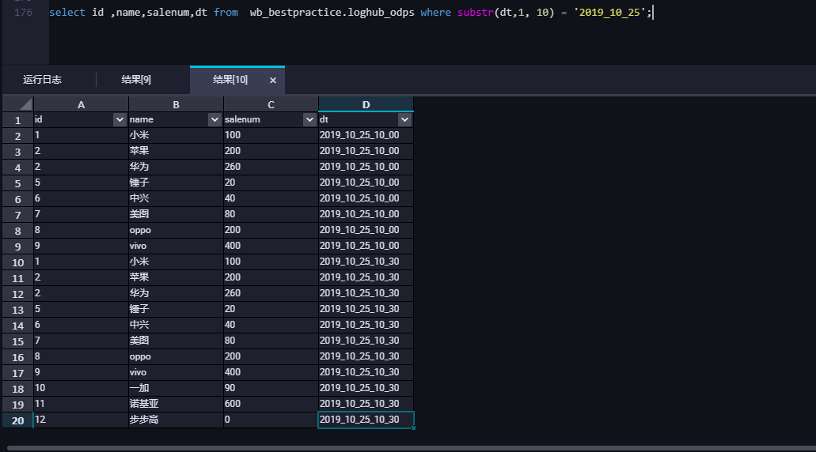Click dt cell 2019_10_25_10_00 in row 2
Image resolution: width=816 pixels, height=452 pixels.
[366, 135]
